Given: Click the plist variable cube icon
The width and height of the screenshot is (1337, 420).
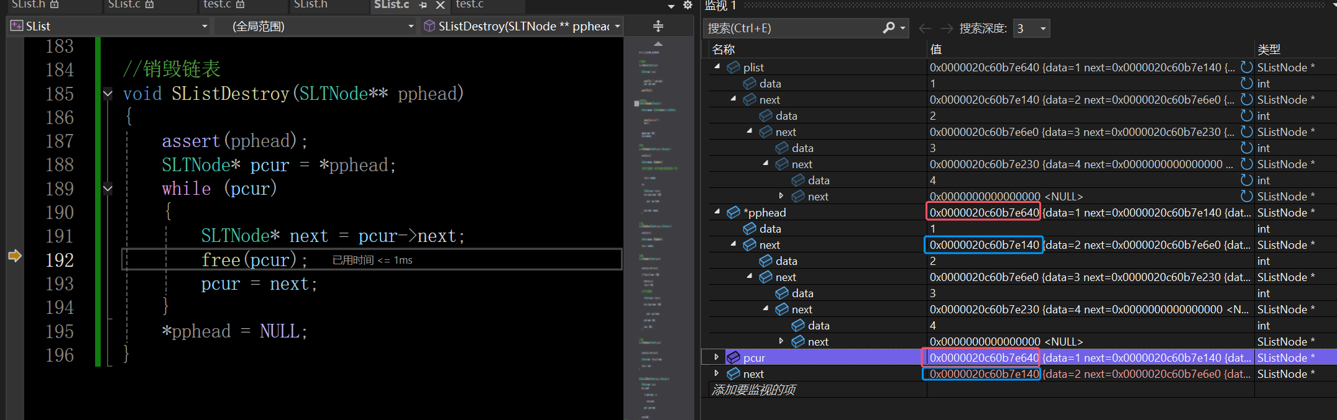Looking at the screenshot, I should point(733,67).
